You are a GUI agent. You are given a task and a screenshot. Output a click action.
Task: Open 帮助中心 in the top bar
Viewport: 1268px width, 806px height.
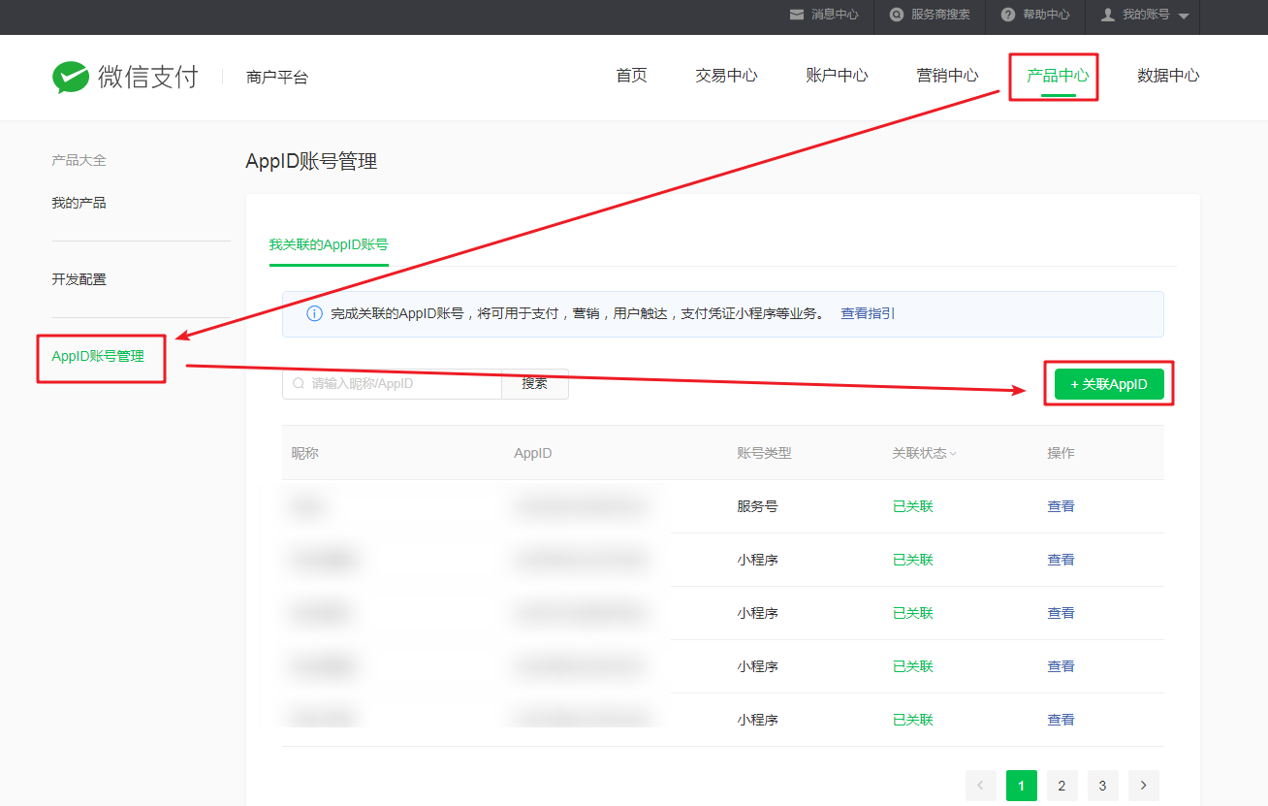[x=1046, y=15]
